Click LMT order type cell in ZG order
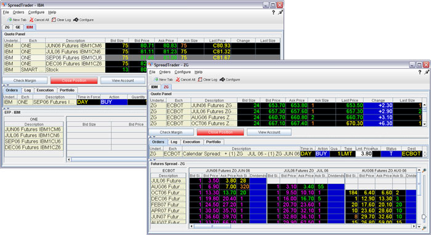This screenshot has height=235, width=431. coord(348,154)
